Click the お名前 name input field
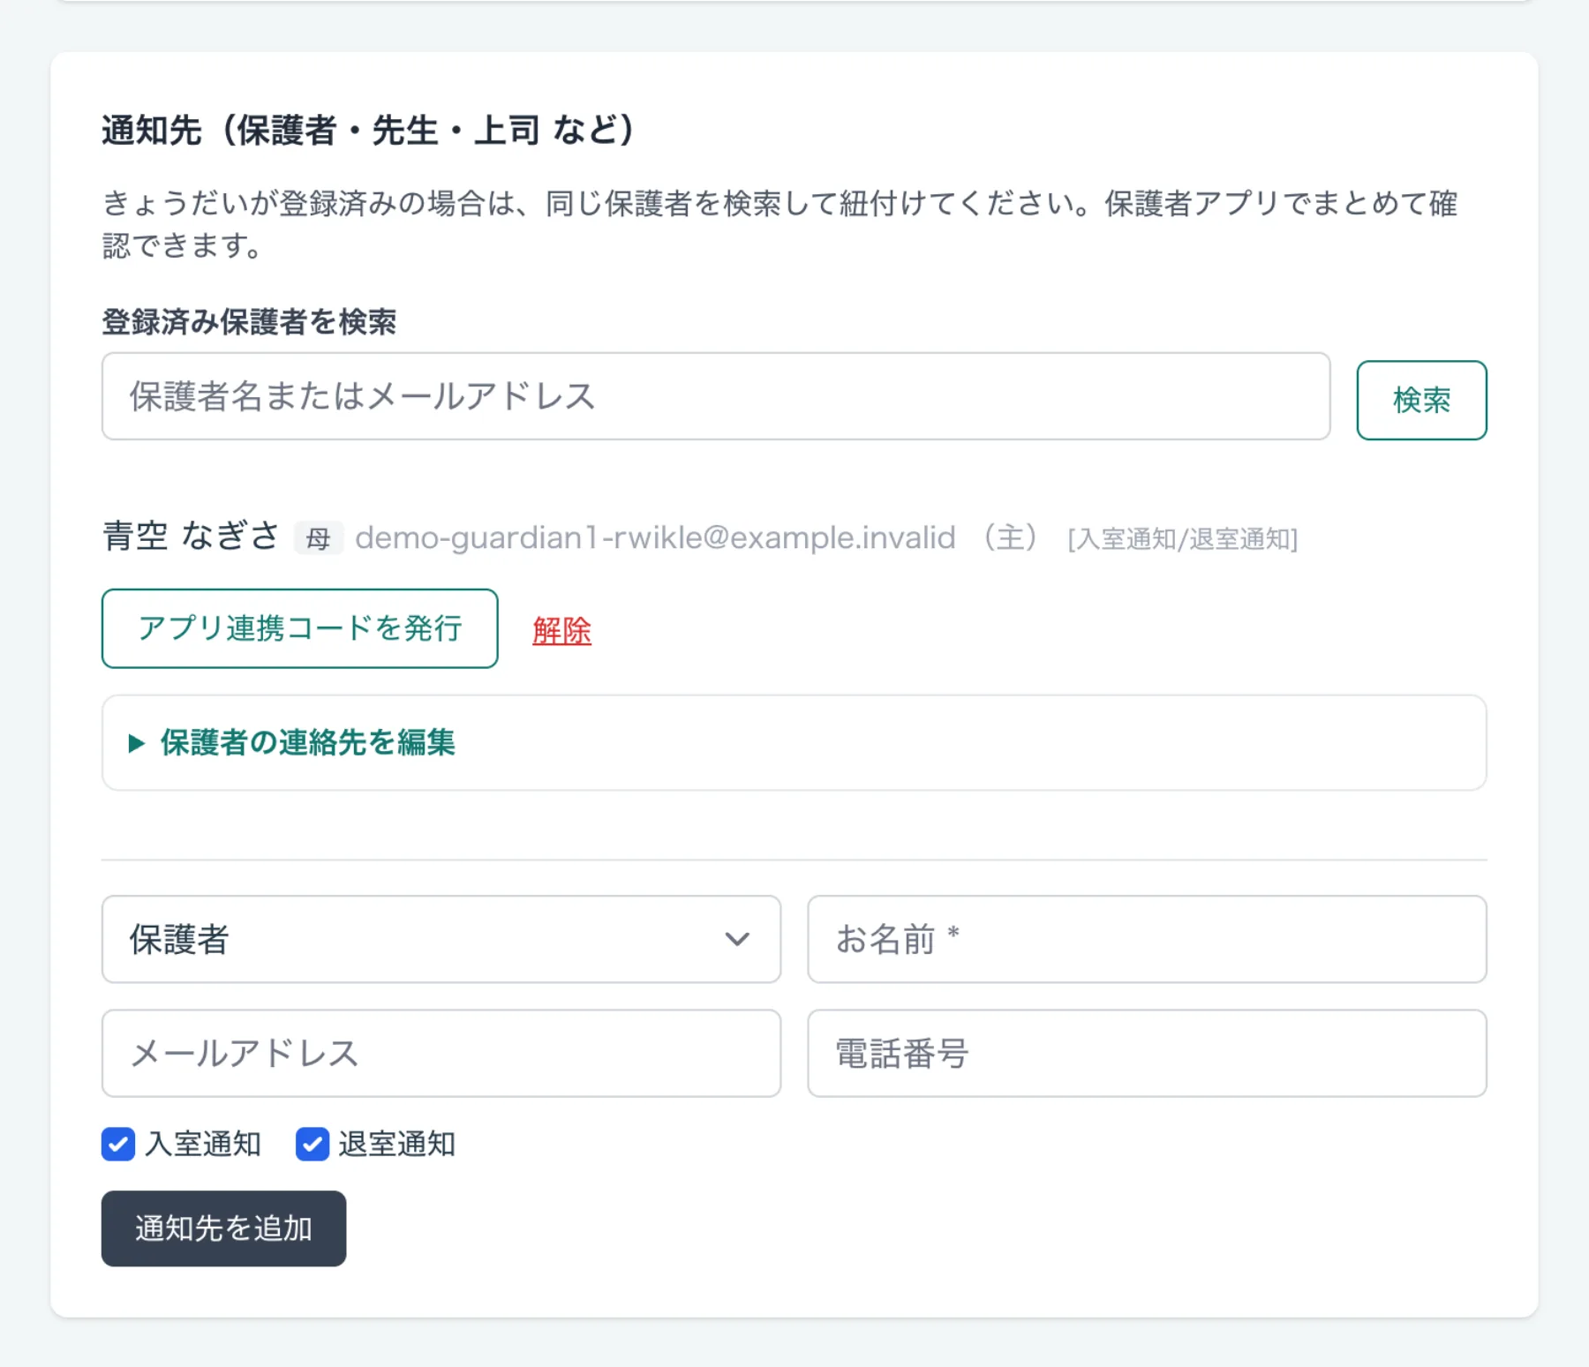The width and height of the screenshot is (1589, 1367). (1147, 939)
